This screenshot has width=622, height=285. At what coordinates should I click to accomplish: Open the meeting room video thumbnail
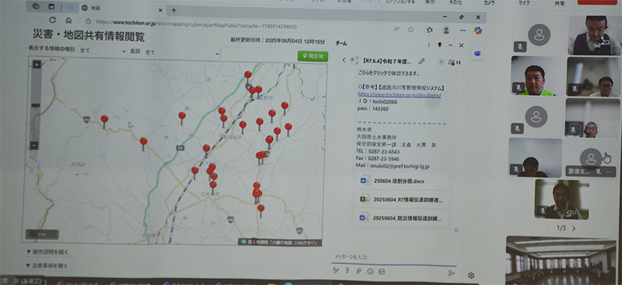point(561,259)
